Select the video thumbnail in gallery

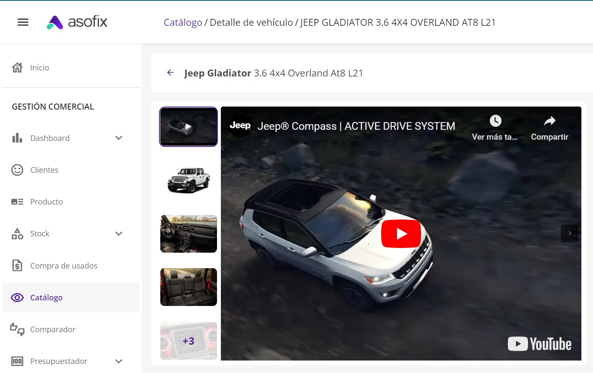(x=189, y=127)
